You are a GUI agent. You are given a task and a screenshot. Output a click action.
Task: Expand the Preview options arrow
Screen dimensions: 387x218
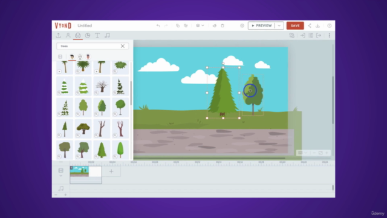(x=279, y=25)
